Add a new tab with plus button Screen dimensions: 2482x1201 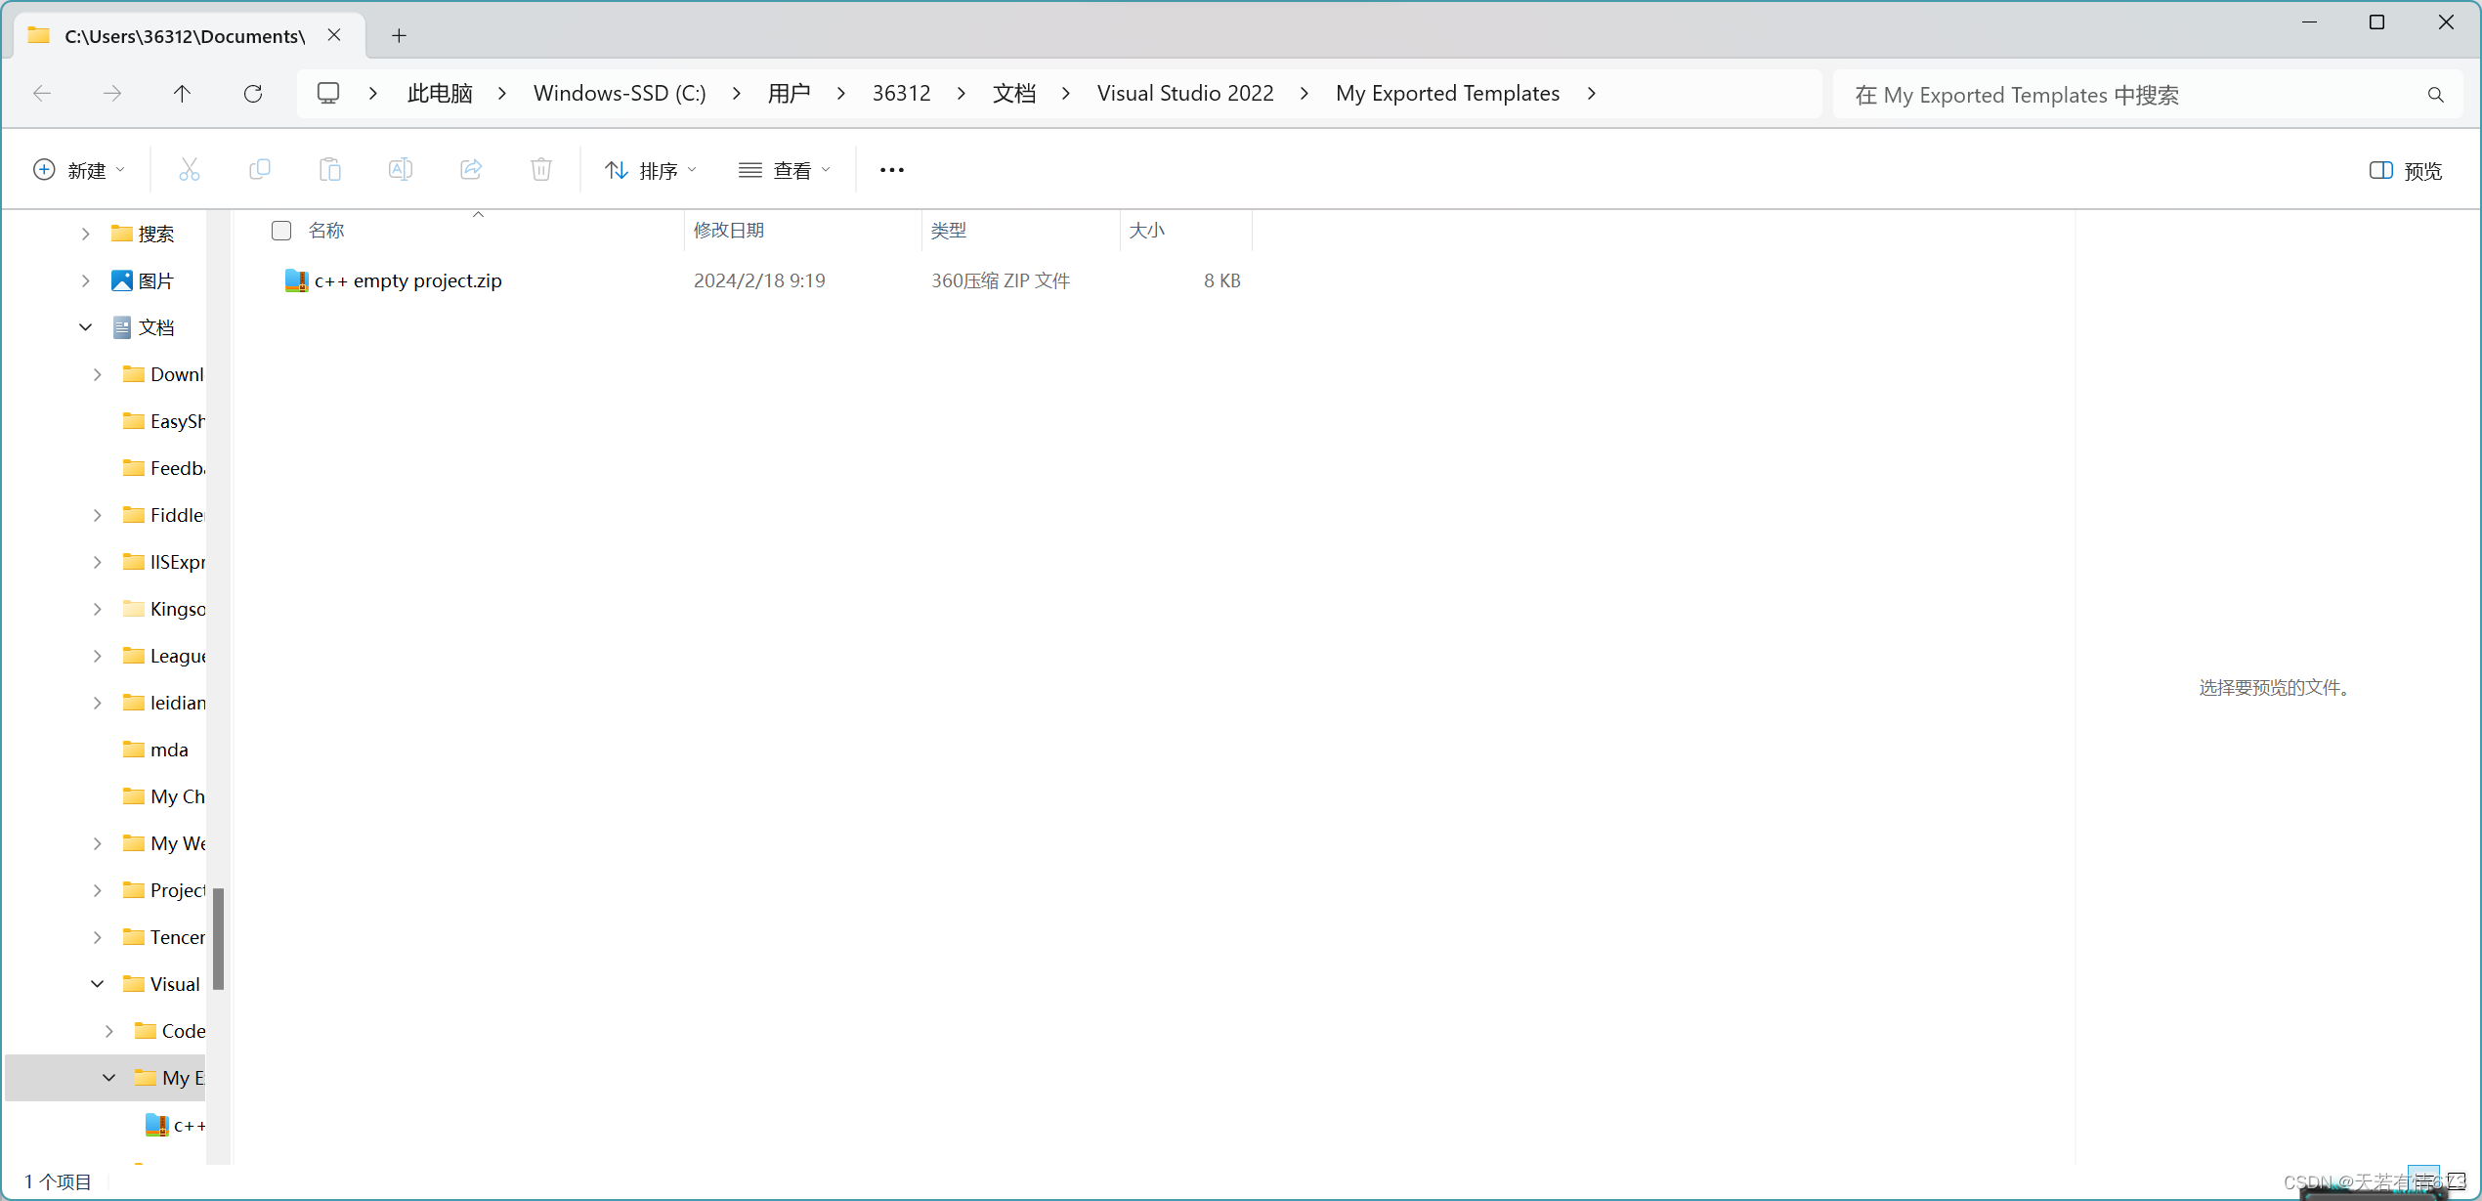[x=399, y=36]
